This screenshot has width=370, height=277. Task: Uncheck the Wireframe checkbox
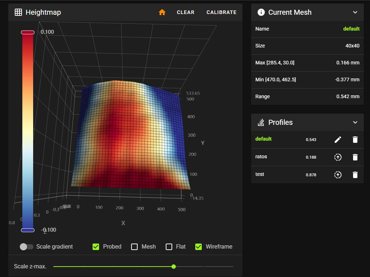coord(199,247)
